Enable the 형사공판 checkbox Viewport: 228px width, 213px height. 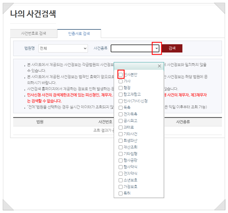tap(121, 161)
